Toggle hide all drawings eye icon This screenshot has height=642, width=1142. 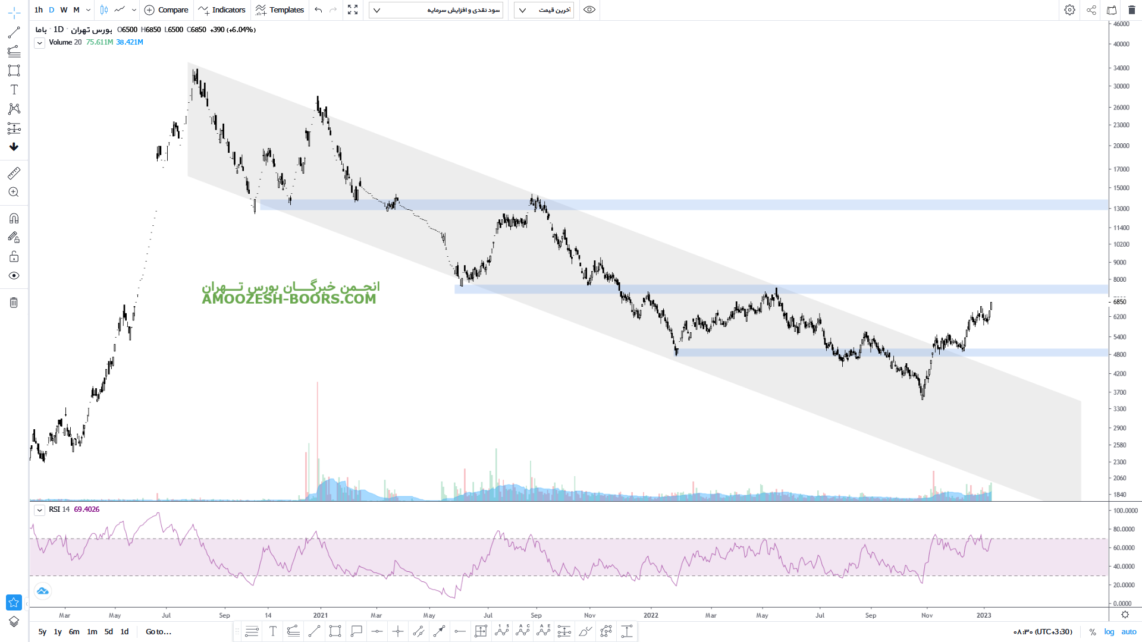pyautogui.click(x=14, y=276)
